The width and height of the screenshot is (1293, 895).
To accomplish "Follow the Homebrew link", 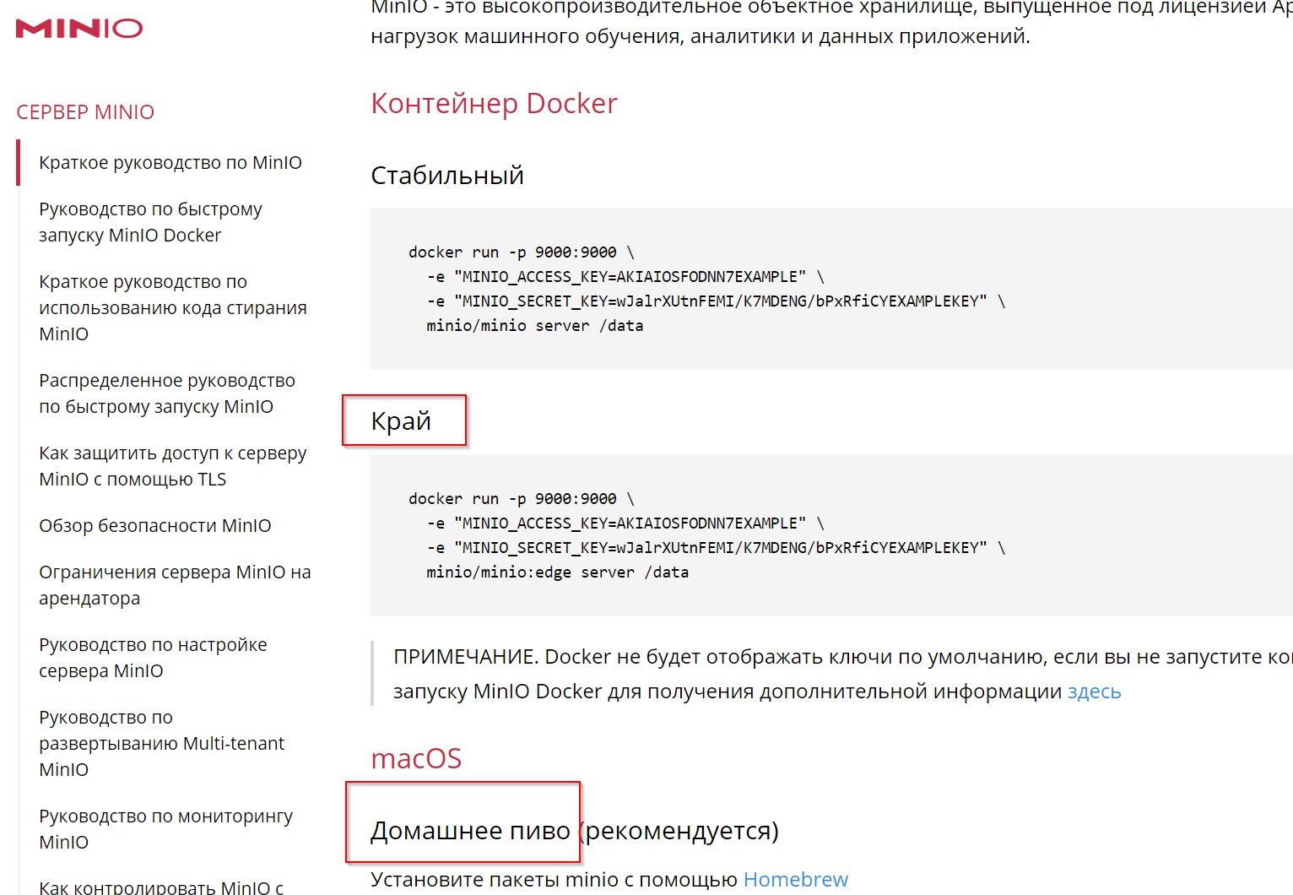I will tap(796, 880).
